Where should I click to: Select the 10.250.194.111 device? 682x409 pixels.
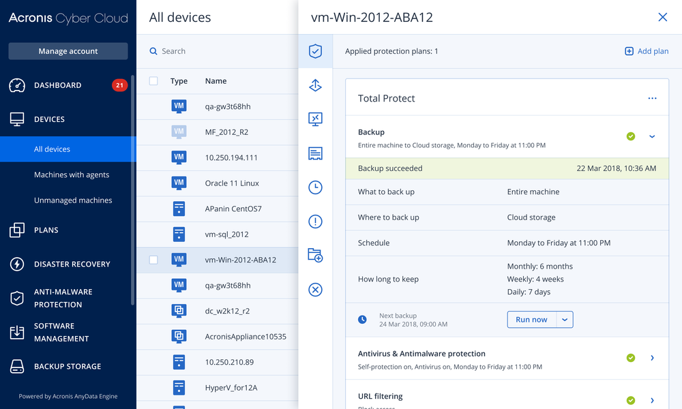click(218, 157)
